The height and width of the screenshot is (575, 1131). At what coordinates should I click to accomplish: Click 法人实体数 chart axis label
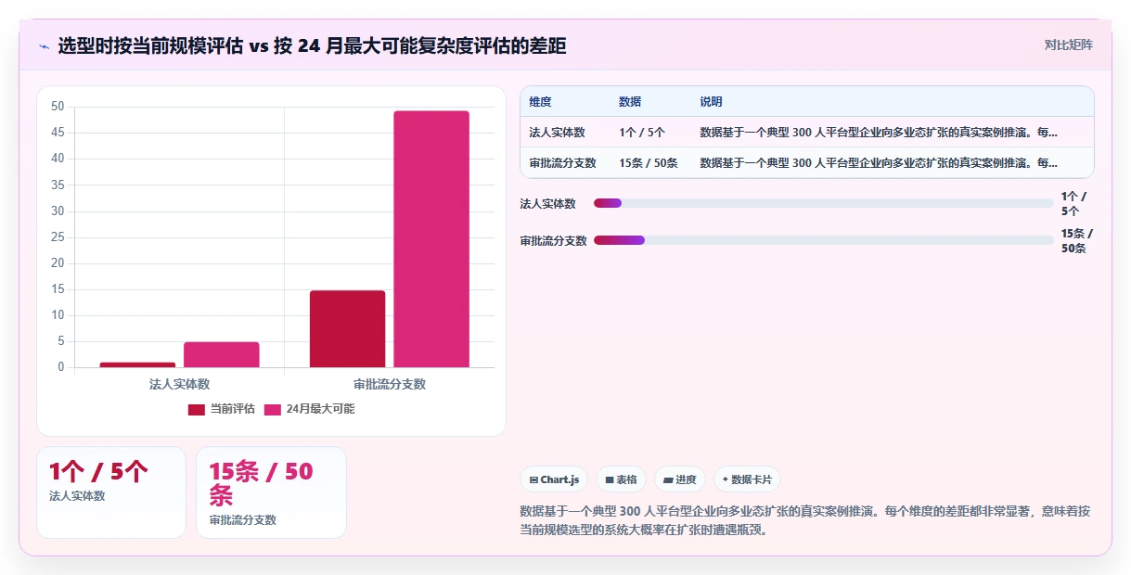click(x=179, y=384)
